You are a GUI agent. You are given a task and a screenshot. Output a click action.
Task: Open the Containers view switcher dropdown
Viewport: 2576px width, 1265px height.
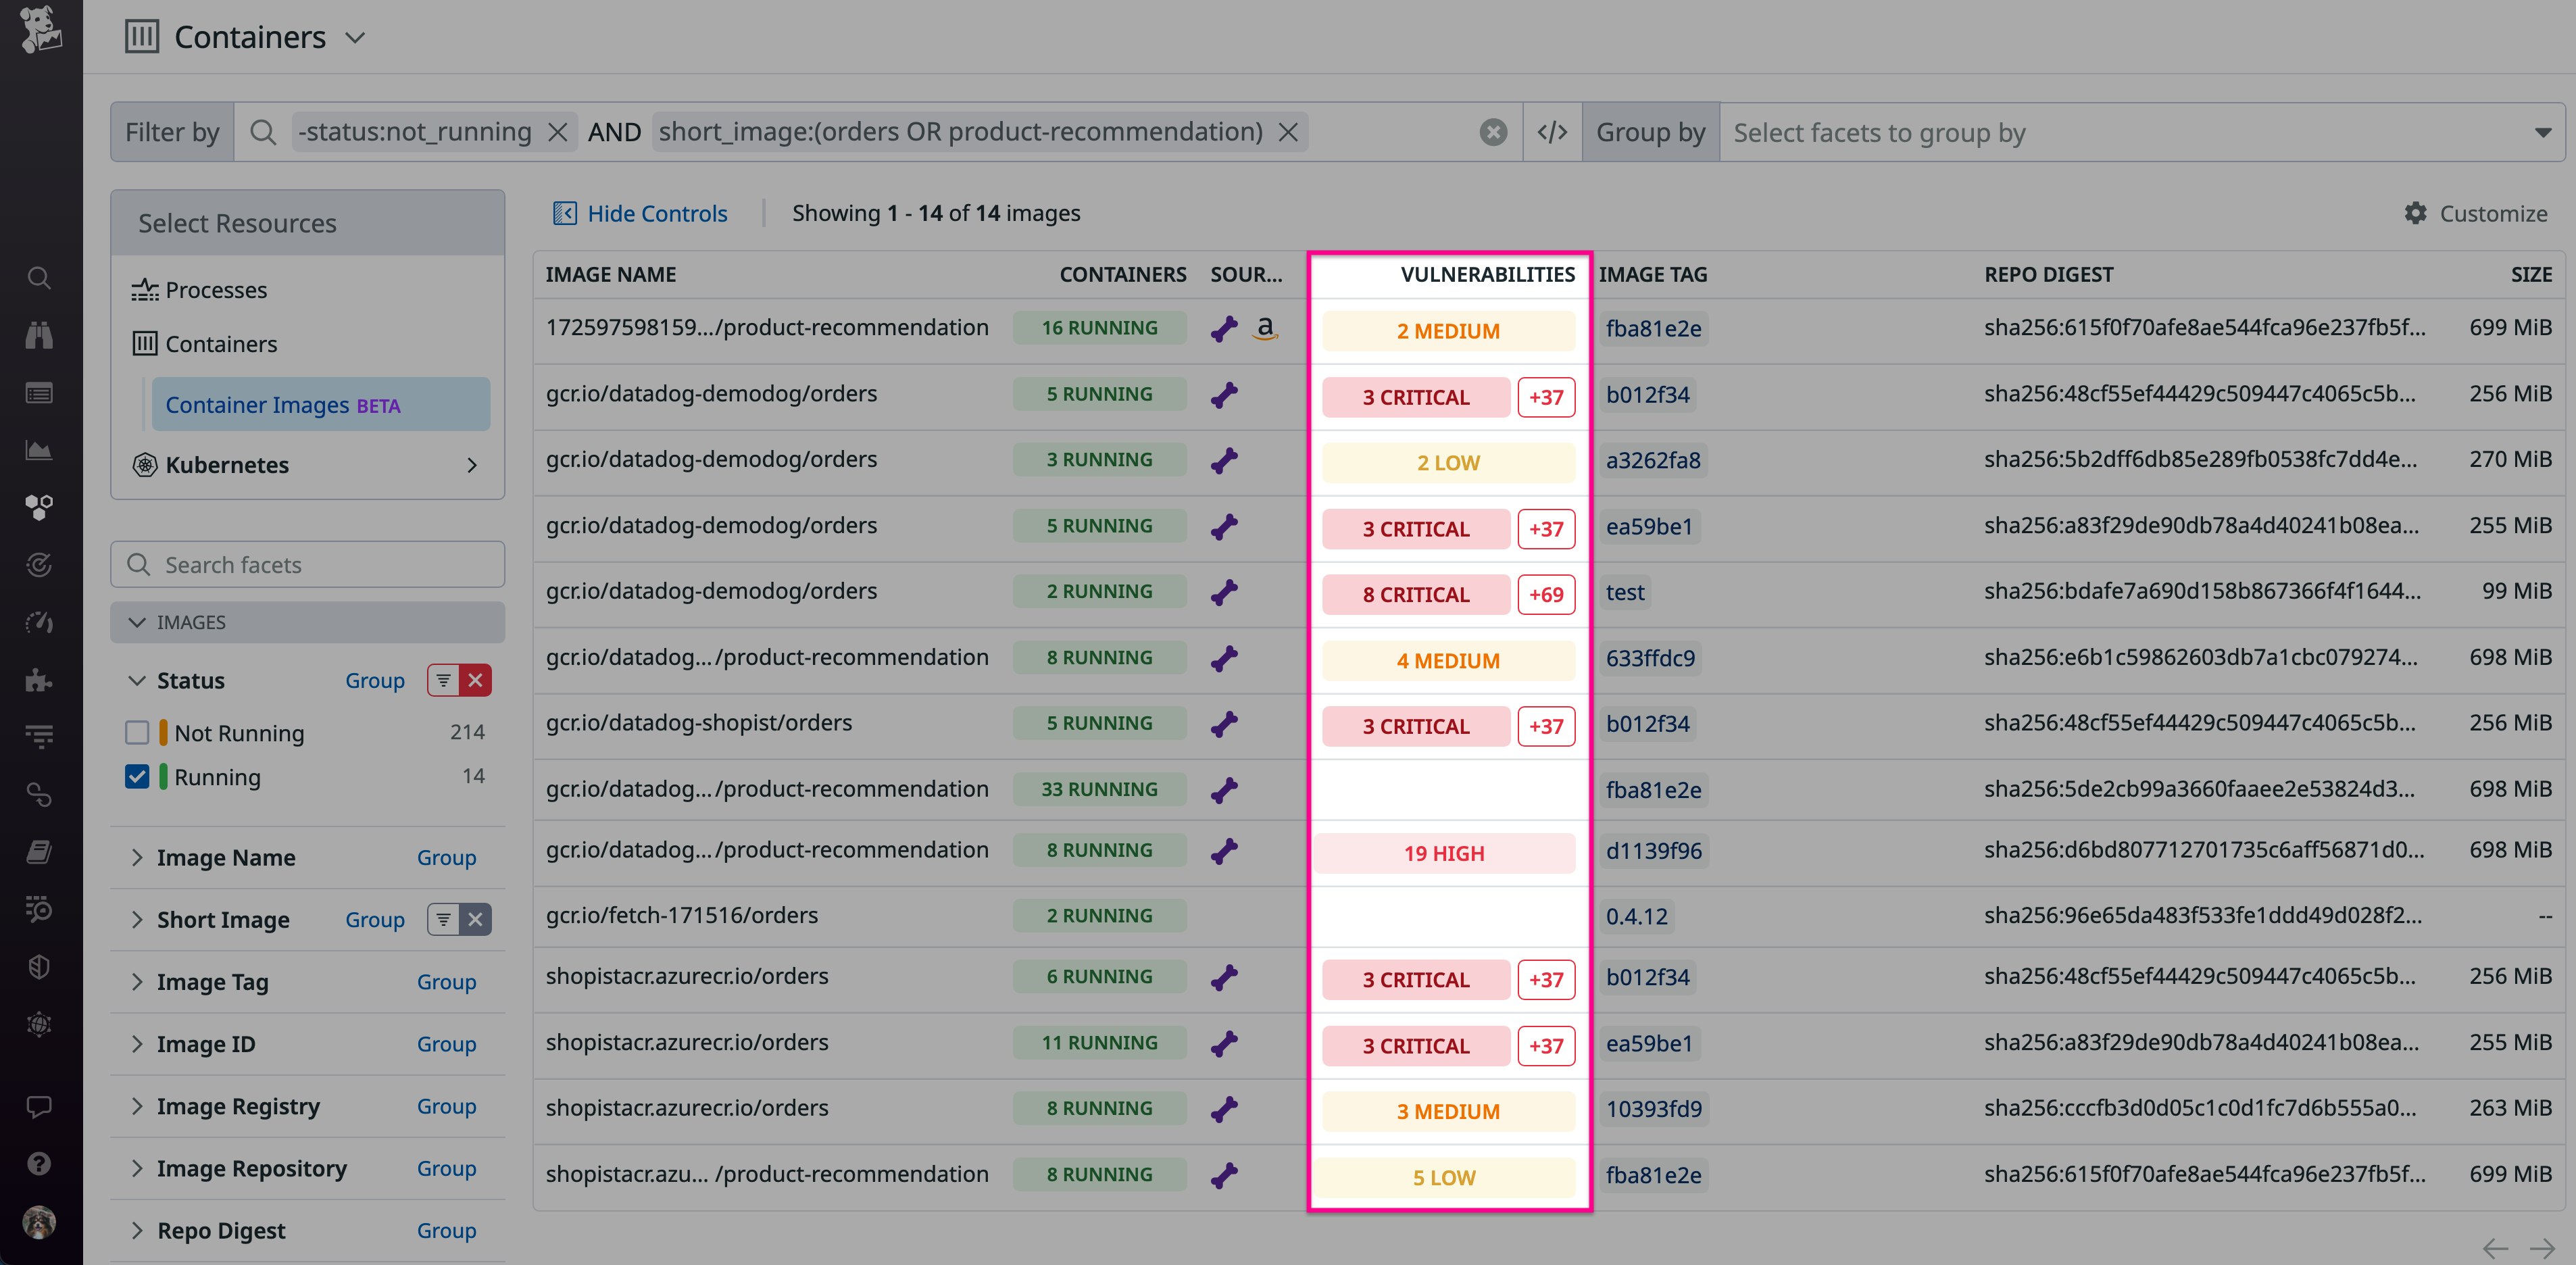pos(355,37)
